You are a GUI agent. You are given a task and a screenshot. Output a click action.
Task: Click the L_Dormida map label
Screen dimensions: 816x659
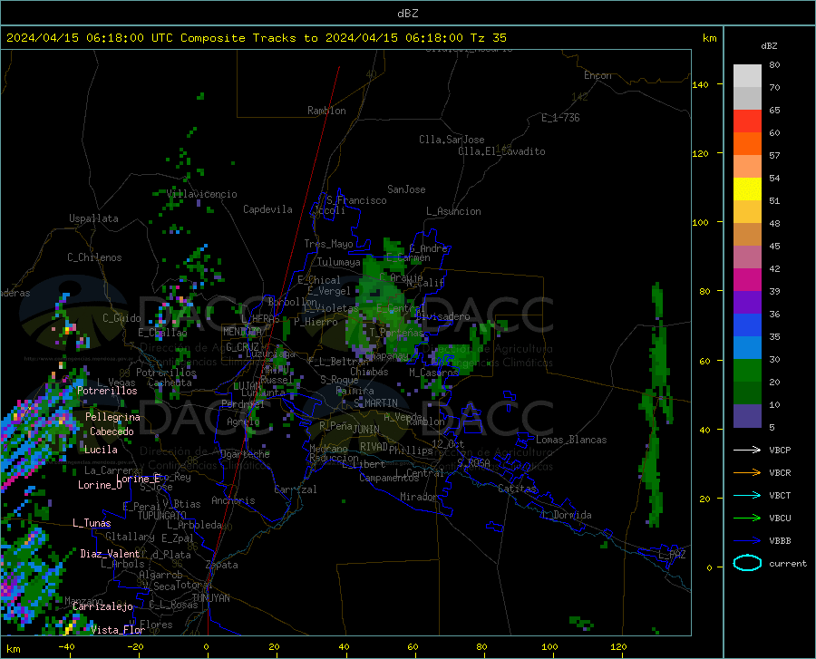point(566,515)
